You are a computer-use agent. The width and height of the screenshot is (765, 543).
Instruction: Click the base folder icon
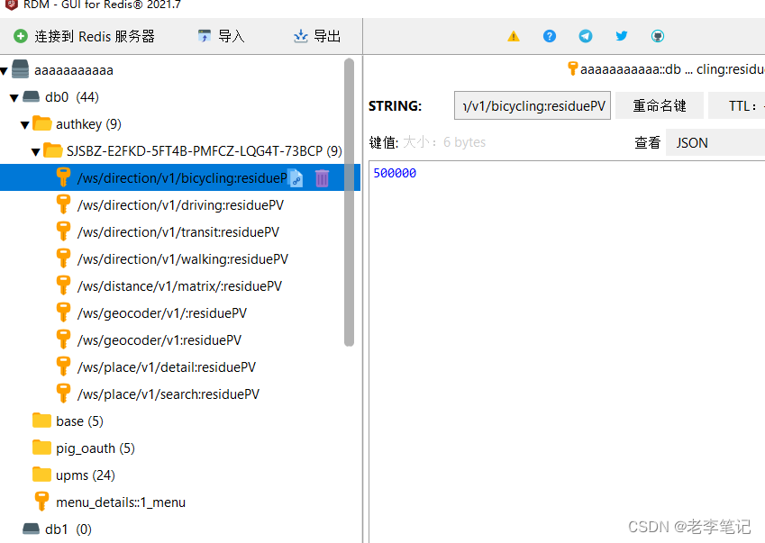tap(42, 421)
